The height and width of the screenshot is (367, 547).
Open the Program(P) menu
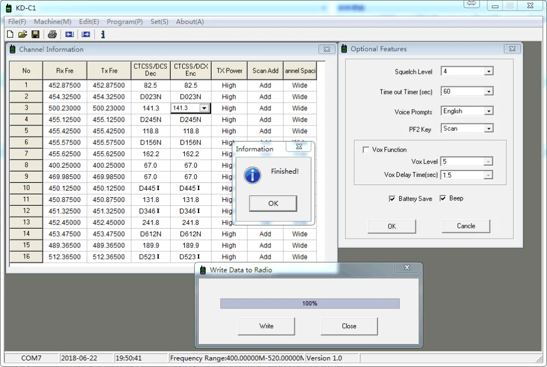125,22
